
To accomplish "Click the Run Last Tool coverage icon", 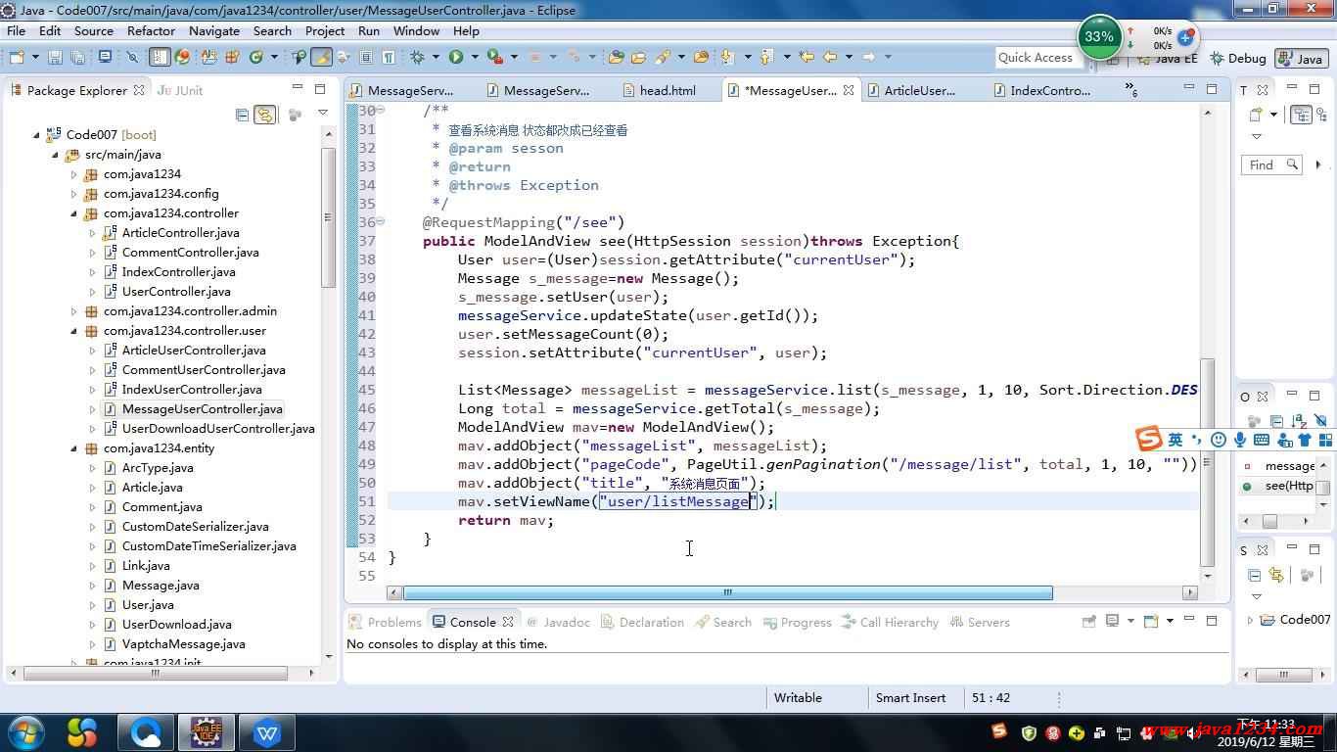I will point(495,57).
